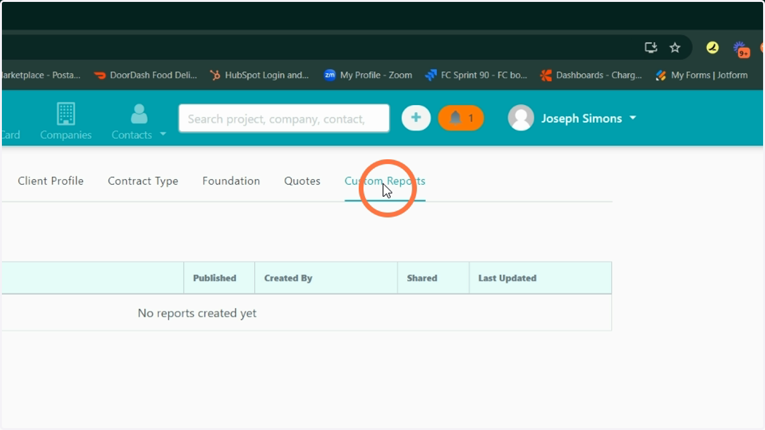Image resolution: width=765 pixels, height=430 pixels.
Task: Open the My Forms | Jotform bookmark
Action: pyautogui.click(x=701, y=75)
